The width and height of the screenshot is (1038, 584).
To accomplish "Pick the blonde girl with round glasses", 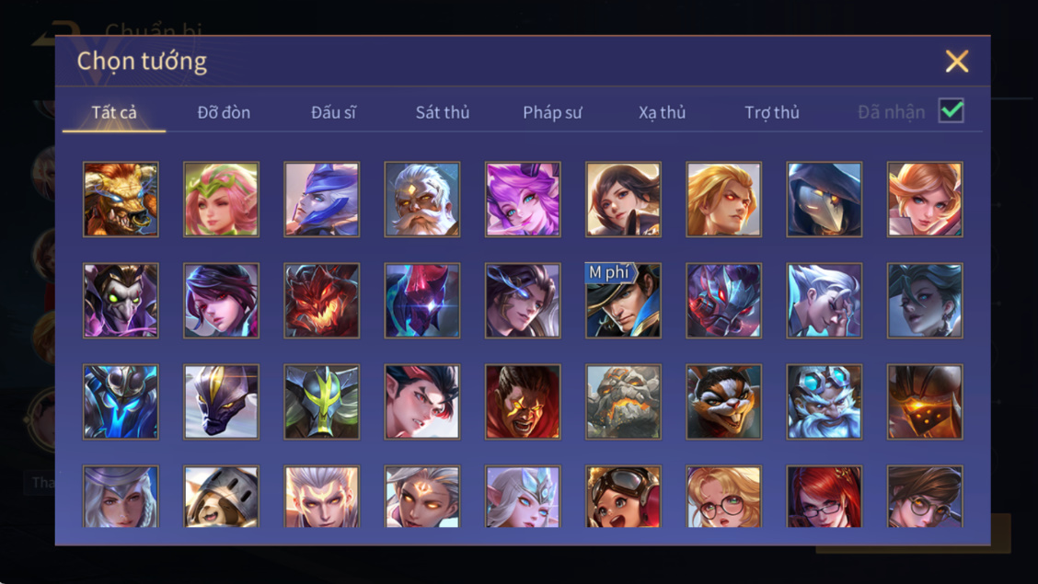I will [723, 496].
